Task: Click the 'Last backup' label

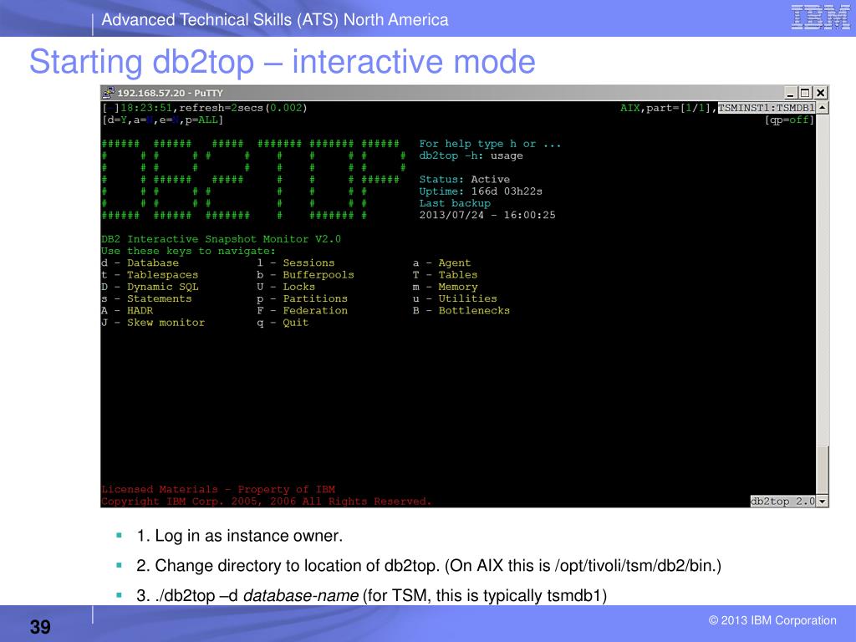Action: coord(455,203)
